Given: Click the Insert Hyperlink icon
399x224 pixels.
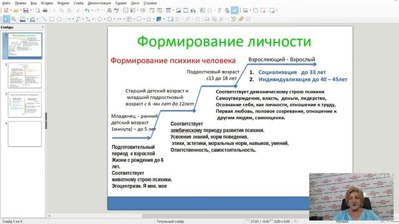Looking at the screenshot, I should coord(227,11).
